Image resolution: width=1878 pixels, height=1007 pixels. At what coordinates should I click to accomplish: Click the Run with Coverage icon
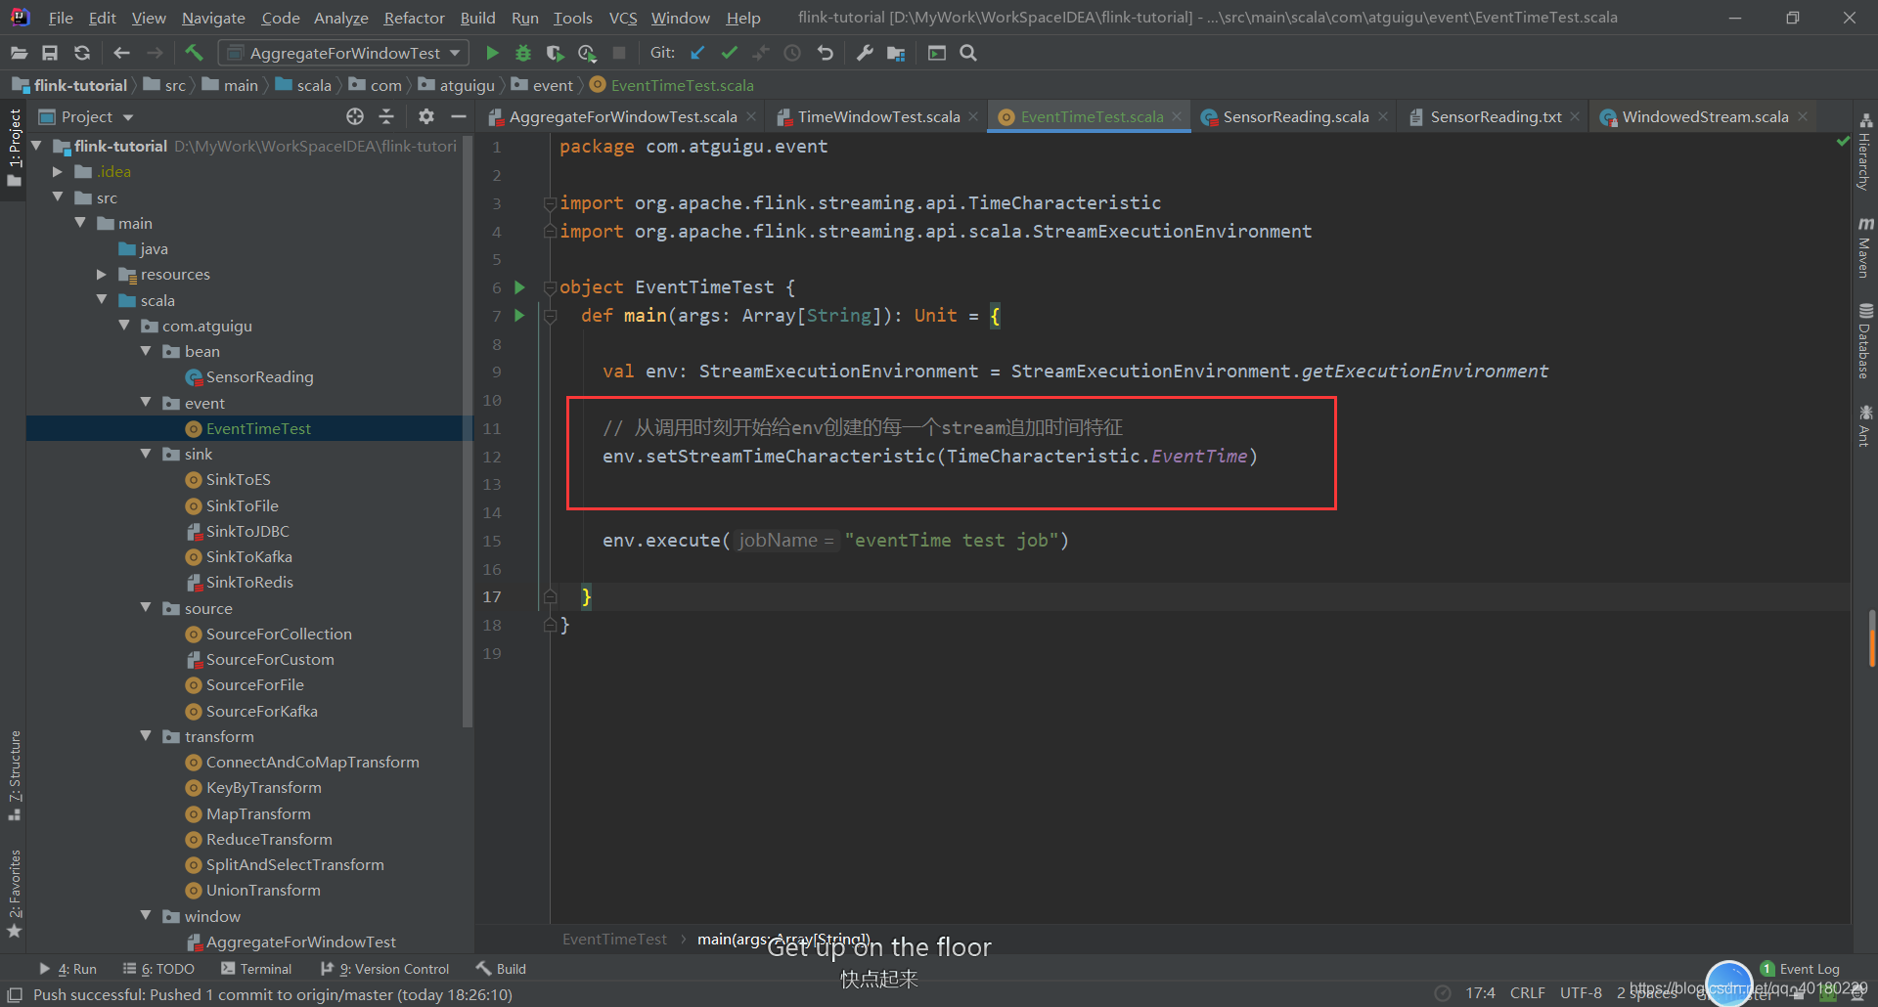click(x=555, y=53)
